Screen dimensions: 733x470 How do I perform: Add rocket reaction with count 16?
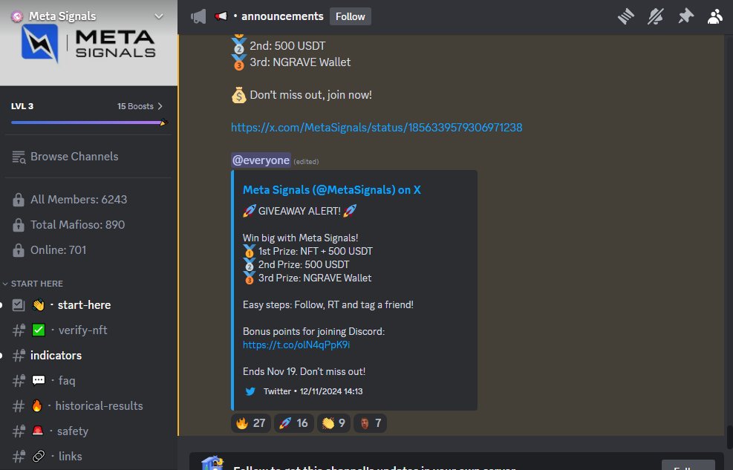[293, 423]
